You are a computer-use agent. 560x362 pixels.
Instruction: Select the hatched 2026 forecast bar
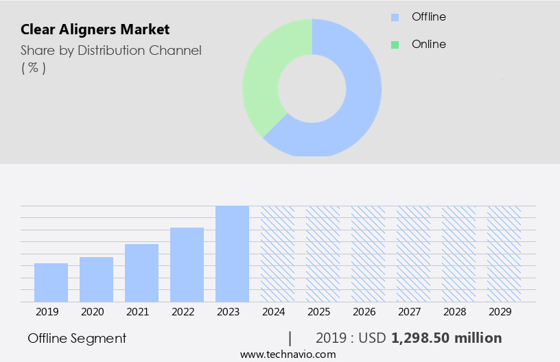pyautogui.click(x=368, y=254)
